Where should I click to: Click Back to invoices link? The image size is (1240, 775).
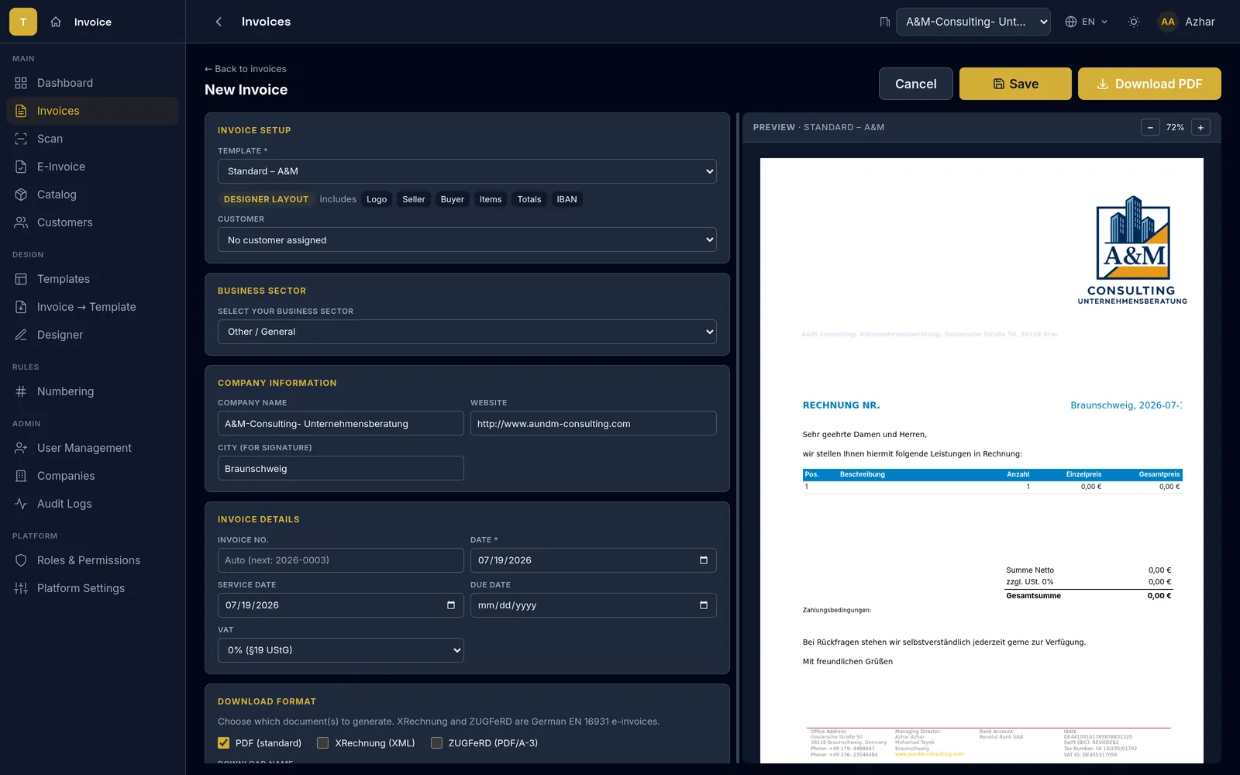(246, 69)
